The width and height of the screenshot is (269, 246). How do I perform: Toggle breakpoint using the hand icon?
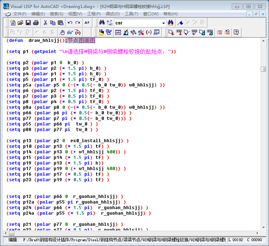(x=62, y=32)
